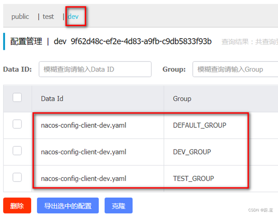Click 导出选中的配置 export button
Viewport: 278px width, 215px height.
click(x=68, y=205)
